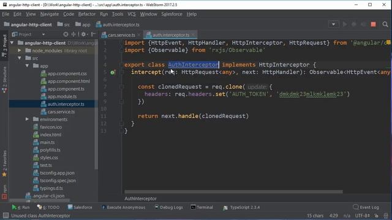Open the Tools menu
The width and height of the screenshot is (392, 220).
pyautogui.click(x=118, y=14)
